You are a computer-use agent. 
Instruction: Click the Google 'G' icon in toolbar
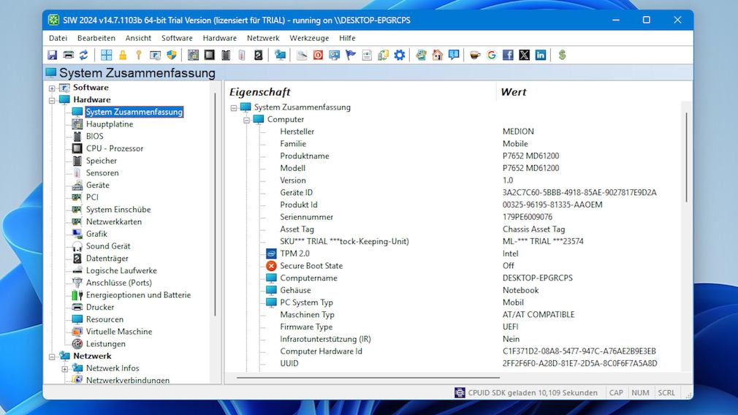[x=492, y=55]
